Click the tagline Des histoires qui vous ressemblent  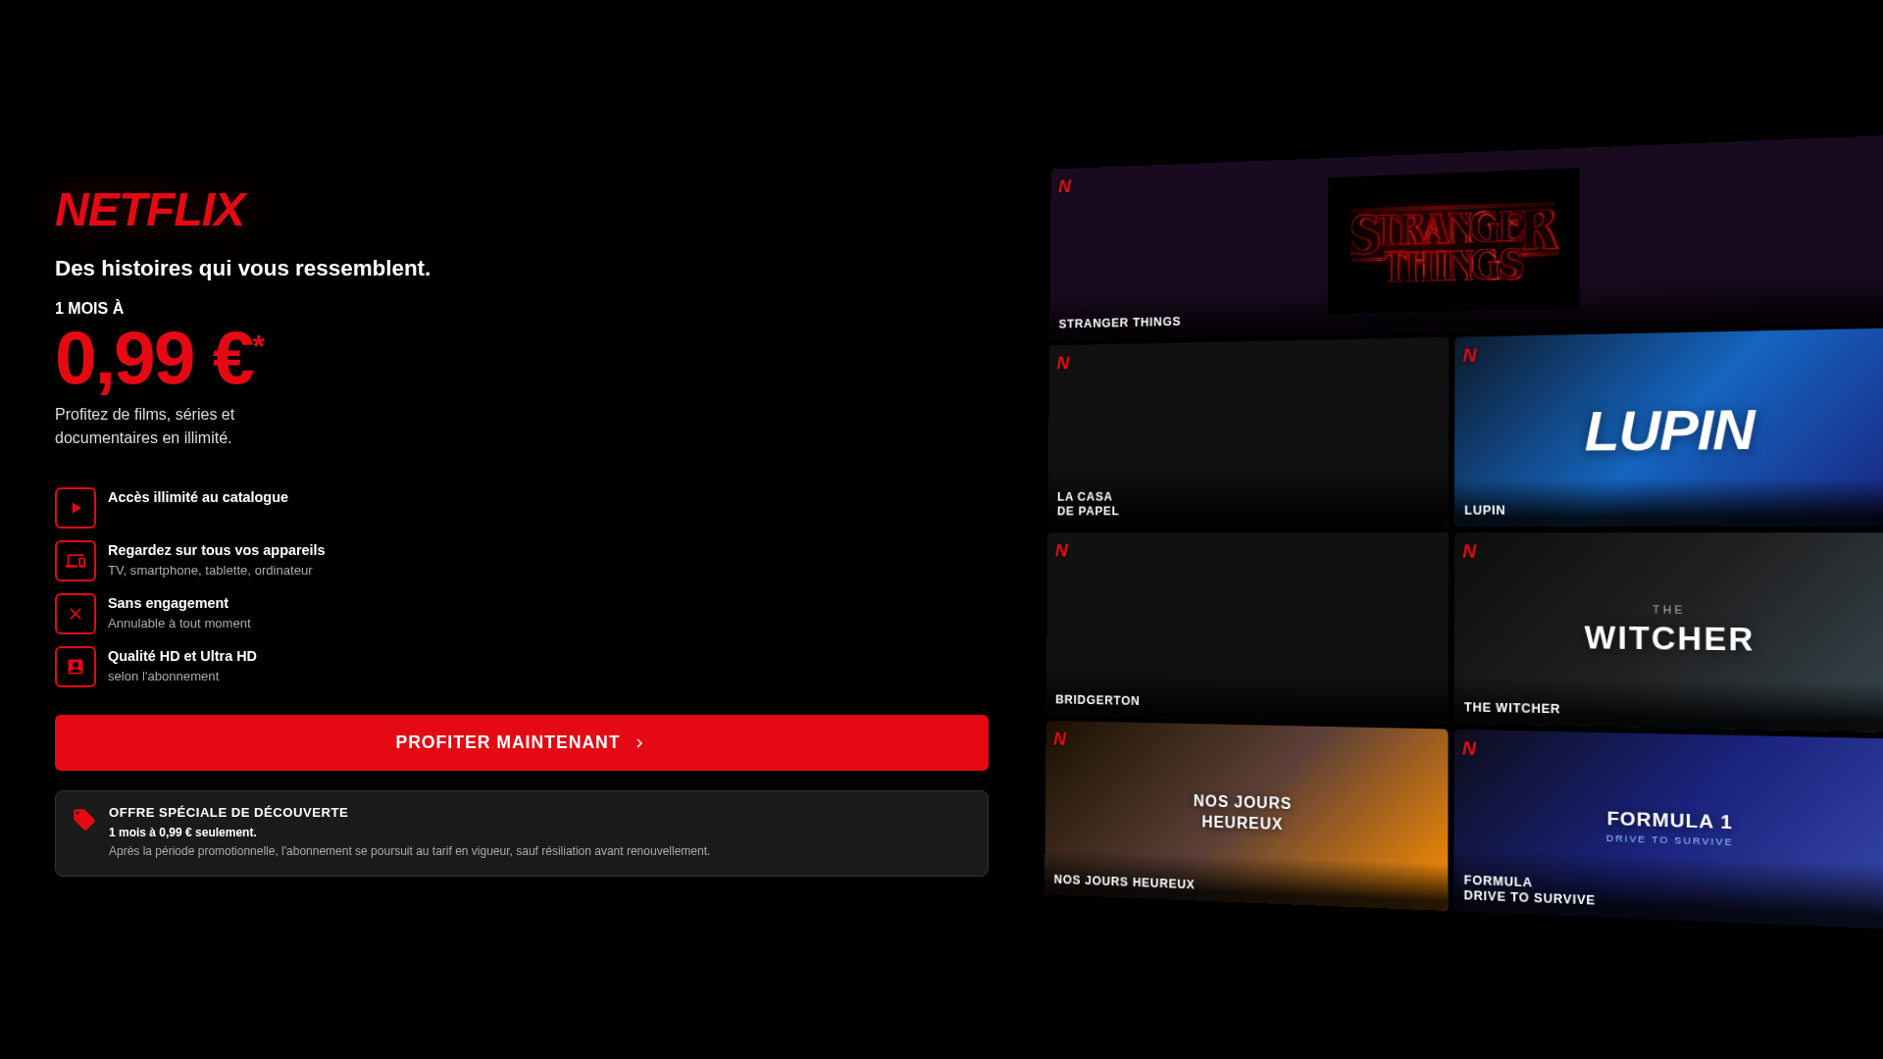coord(242,268)
